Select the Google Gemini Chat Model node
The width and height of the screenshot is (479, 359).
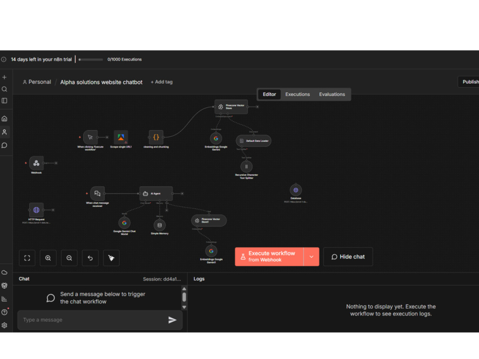pyautogui.click(x=125, y=223)
